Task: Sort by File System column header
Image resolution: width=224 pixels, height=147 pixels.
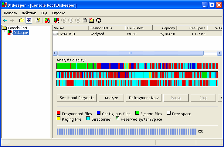Action: click(139, 28)
